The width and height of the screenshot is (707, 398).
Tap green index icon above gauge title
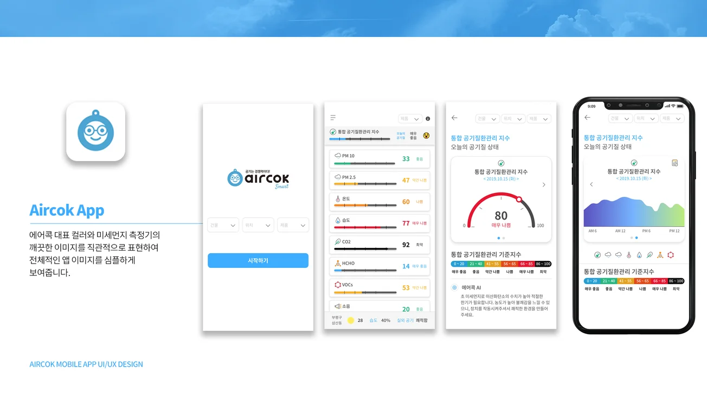tap(501, 163)
